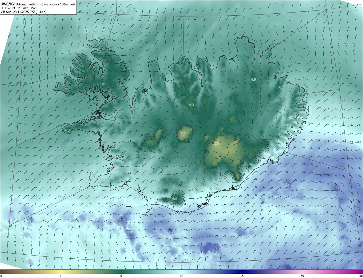The image size is (363, 278).
Task: Click the 2.7 value on the glacier
Action: pyautogui.click(x=183, y=134)
